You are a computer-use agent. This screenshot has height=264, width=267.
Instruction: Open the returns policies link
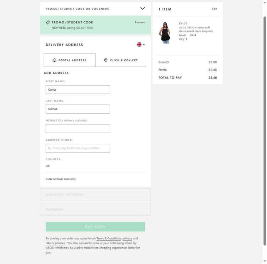tap(55, 243)
